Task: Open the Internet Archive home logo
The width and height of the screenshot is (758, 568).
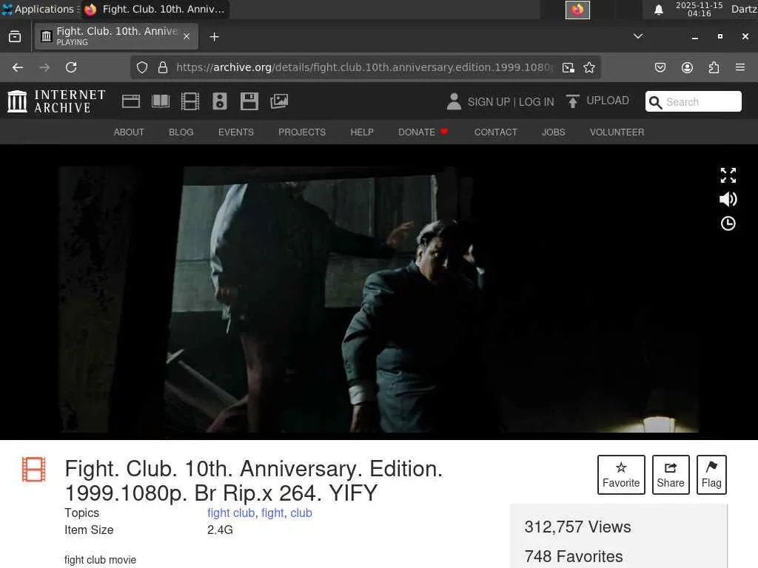Action: [x=56, y=101]
